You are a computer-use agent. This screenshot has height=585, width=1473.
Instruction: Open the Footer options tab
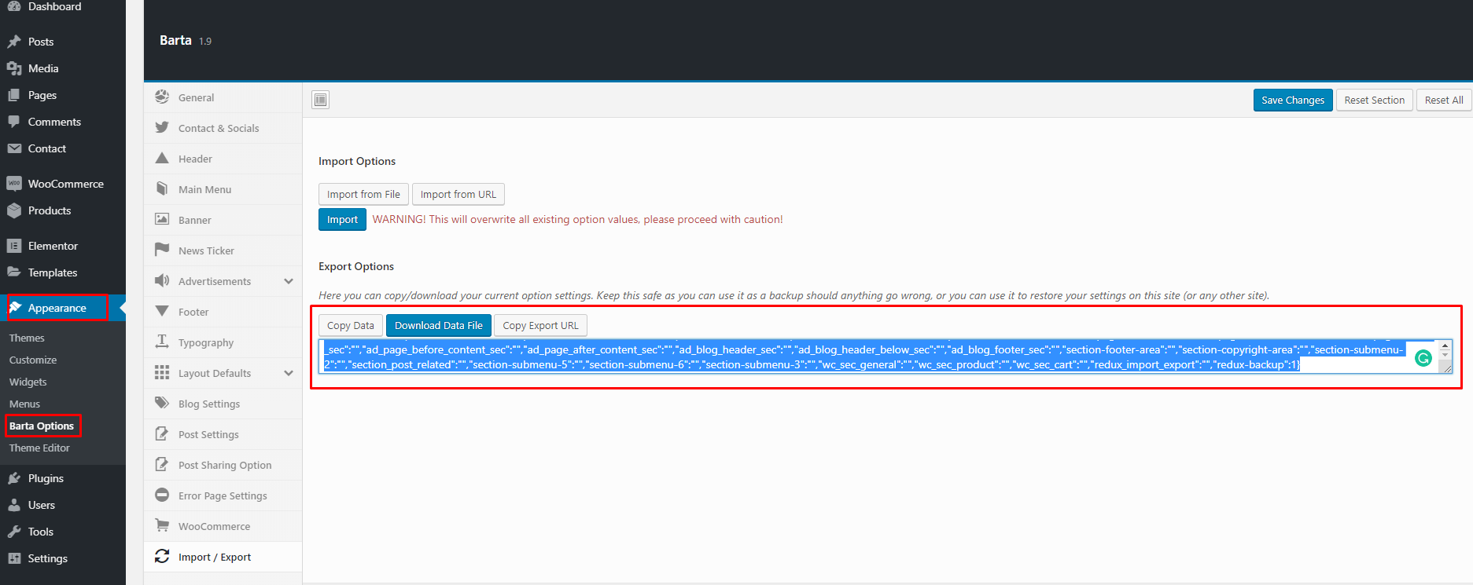point(223,312)
